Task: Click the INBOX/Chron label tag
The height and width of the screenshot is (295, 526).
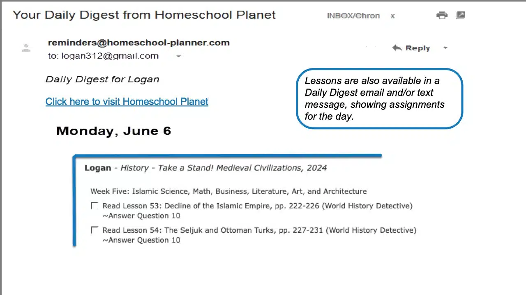Action: tap(353, 16)
